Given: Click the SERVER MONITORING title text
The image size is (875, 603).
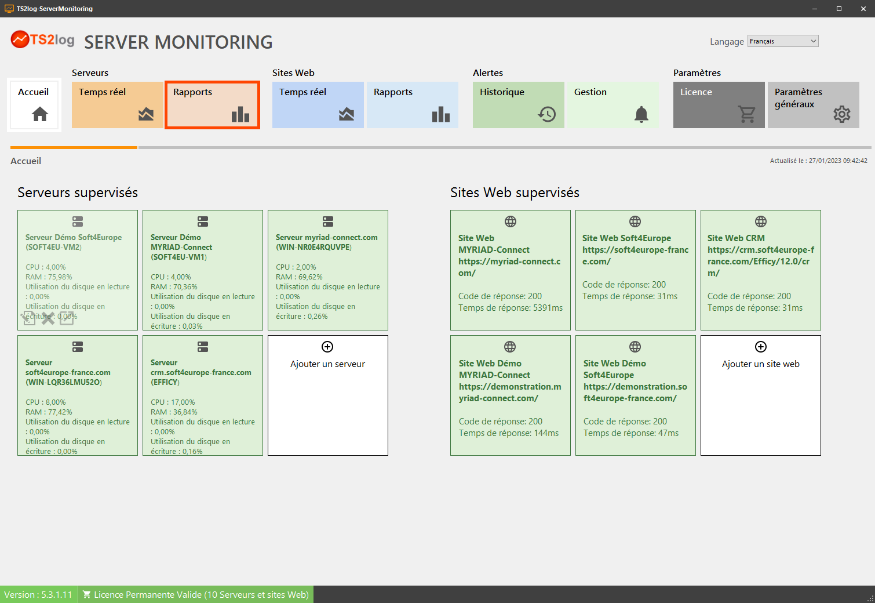Looking at the screenshot, I should (178, 42).
